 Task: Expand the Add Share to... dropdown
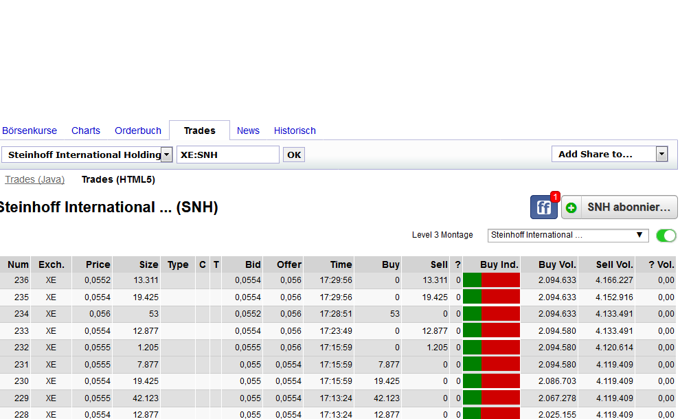tap(661, 154)
